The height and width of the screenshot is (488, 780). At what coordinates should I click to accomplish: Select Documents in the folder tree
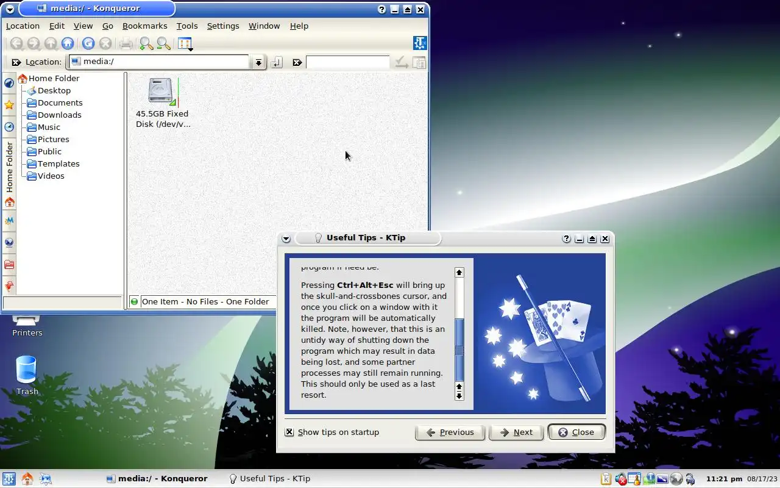pyautogui.click(x=55, y=102)
